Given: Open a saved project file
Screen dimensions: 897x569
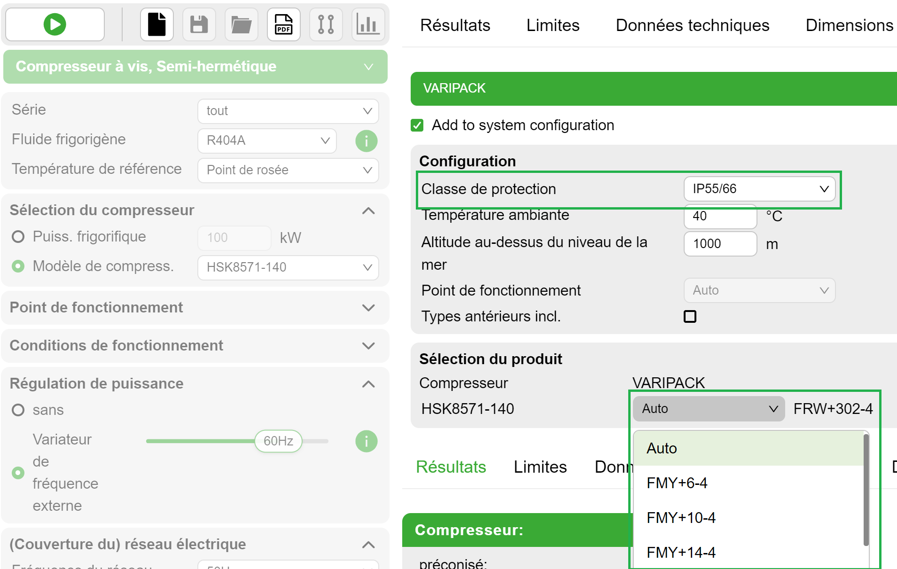Looking at the screenshot, I should (x=241, y=24).
